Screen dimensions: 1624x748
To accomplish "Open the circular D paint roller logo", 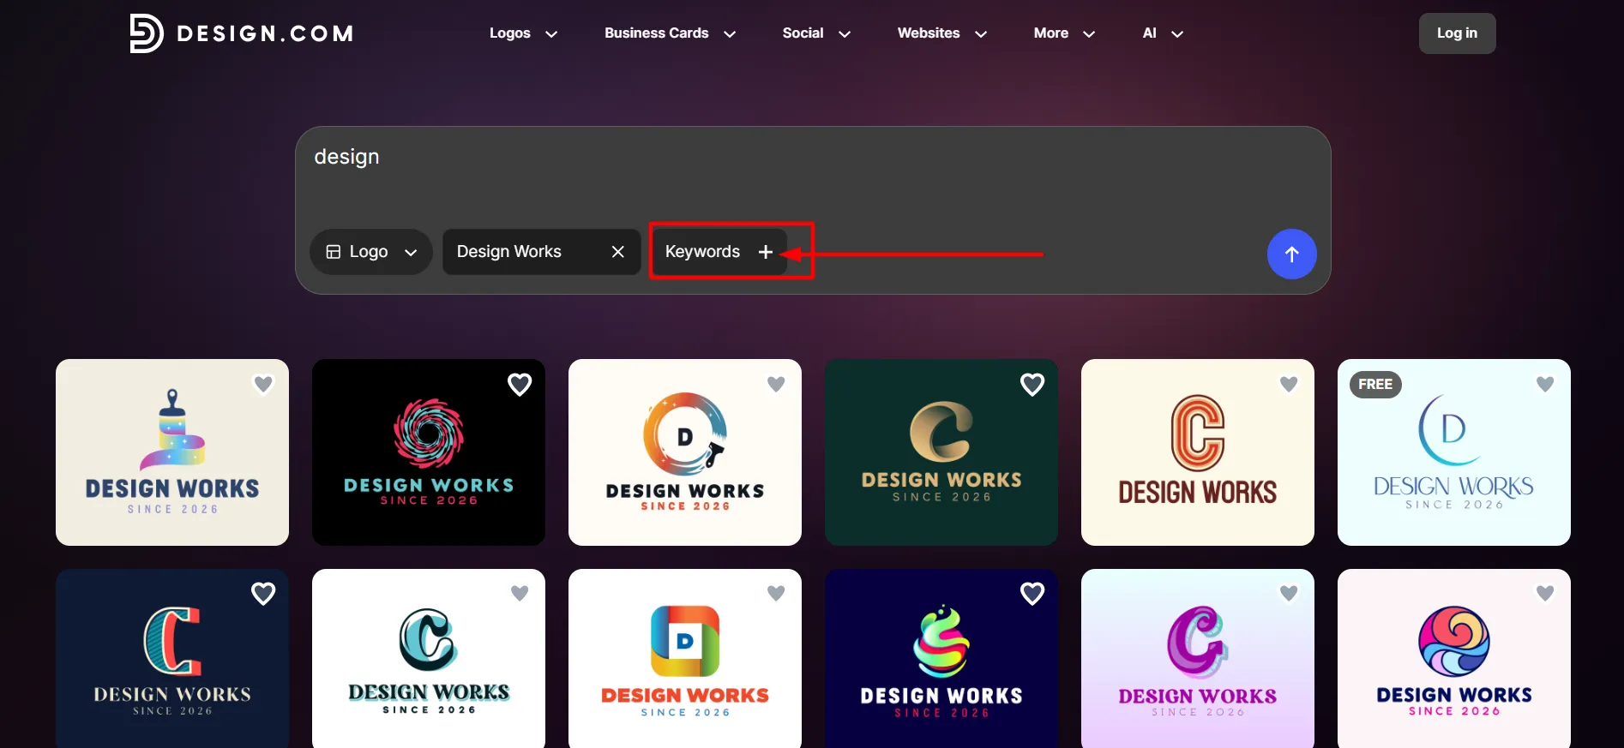I will pos(685,452).
